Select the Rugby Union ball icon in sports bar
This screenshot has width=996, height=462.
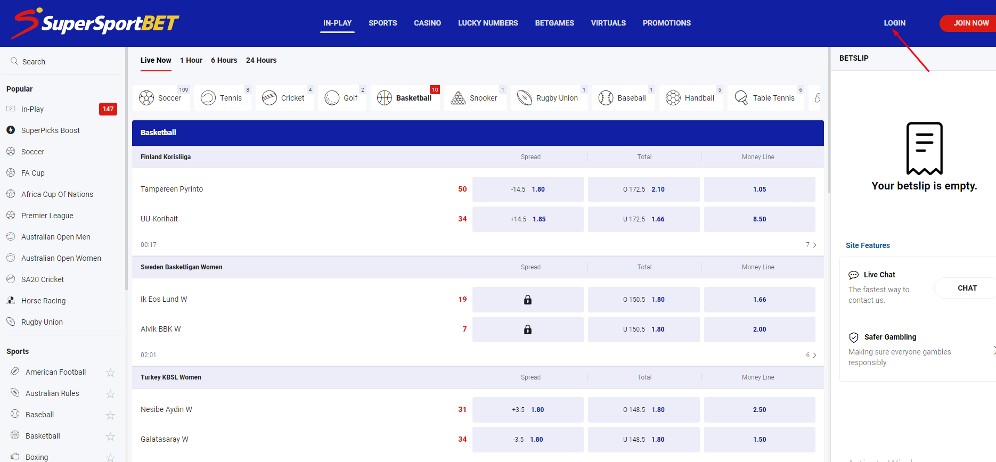pos(525,98)
